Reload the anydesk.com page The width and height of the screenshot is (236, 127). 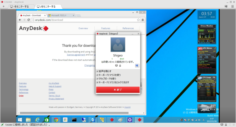(x=29, y=20)
